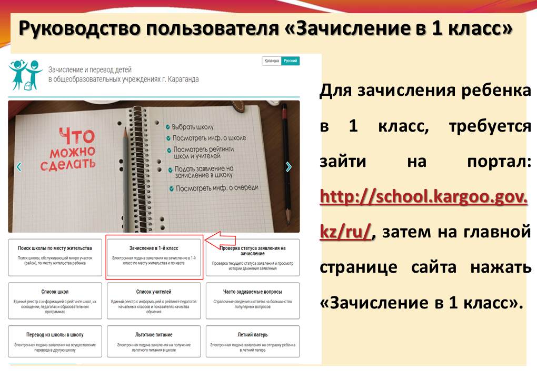This screenshot has width=537, height=379.
Task: Select the Русский language button
Action: [290, 61]
